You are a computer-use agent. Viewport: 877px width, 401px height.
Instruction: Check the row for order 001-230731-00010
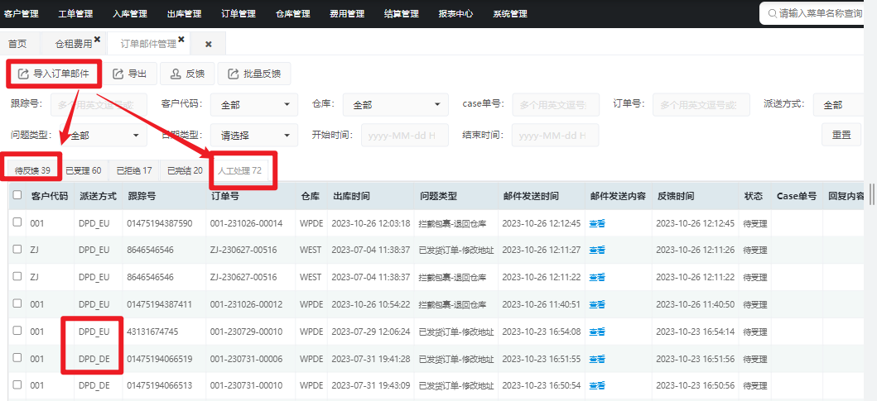coord(17,384)
